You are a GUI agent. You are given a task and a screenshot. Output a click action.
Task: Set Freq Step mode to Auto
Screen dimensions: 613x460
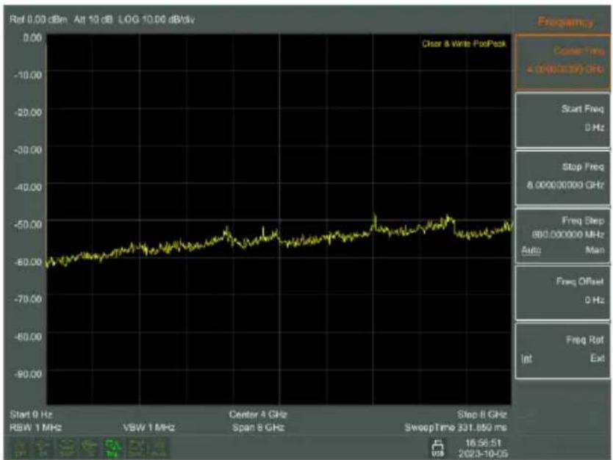pyautogui.click(x=531, y=250)
